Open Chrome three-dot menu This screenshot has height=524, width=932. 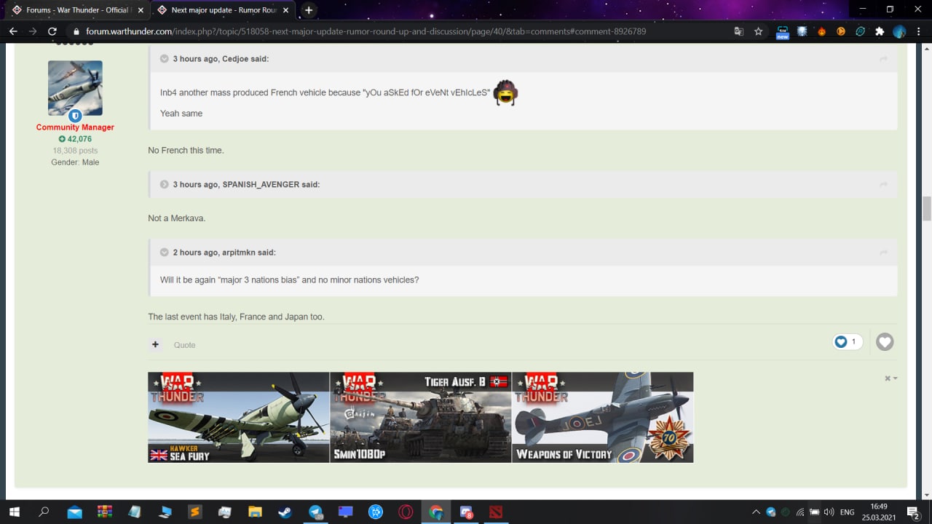[x=918, y=31]
